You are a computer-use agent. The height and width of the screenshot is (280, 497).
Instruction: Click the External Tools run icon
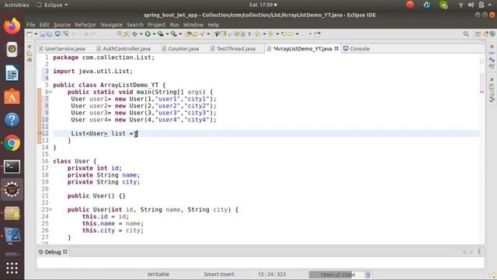click(x=174, y=34)
